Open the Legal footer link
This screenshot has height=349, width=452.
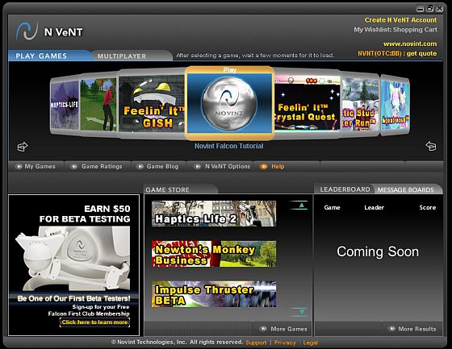tap(311, 343)
